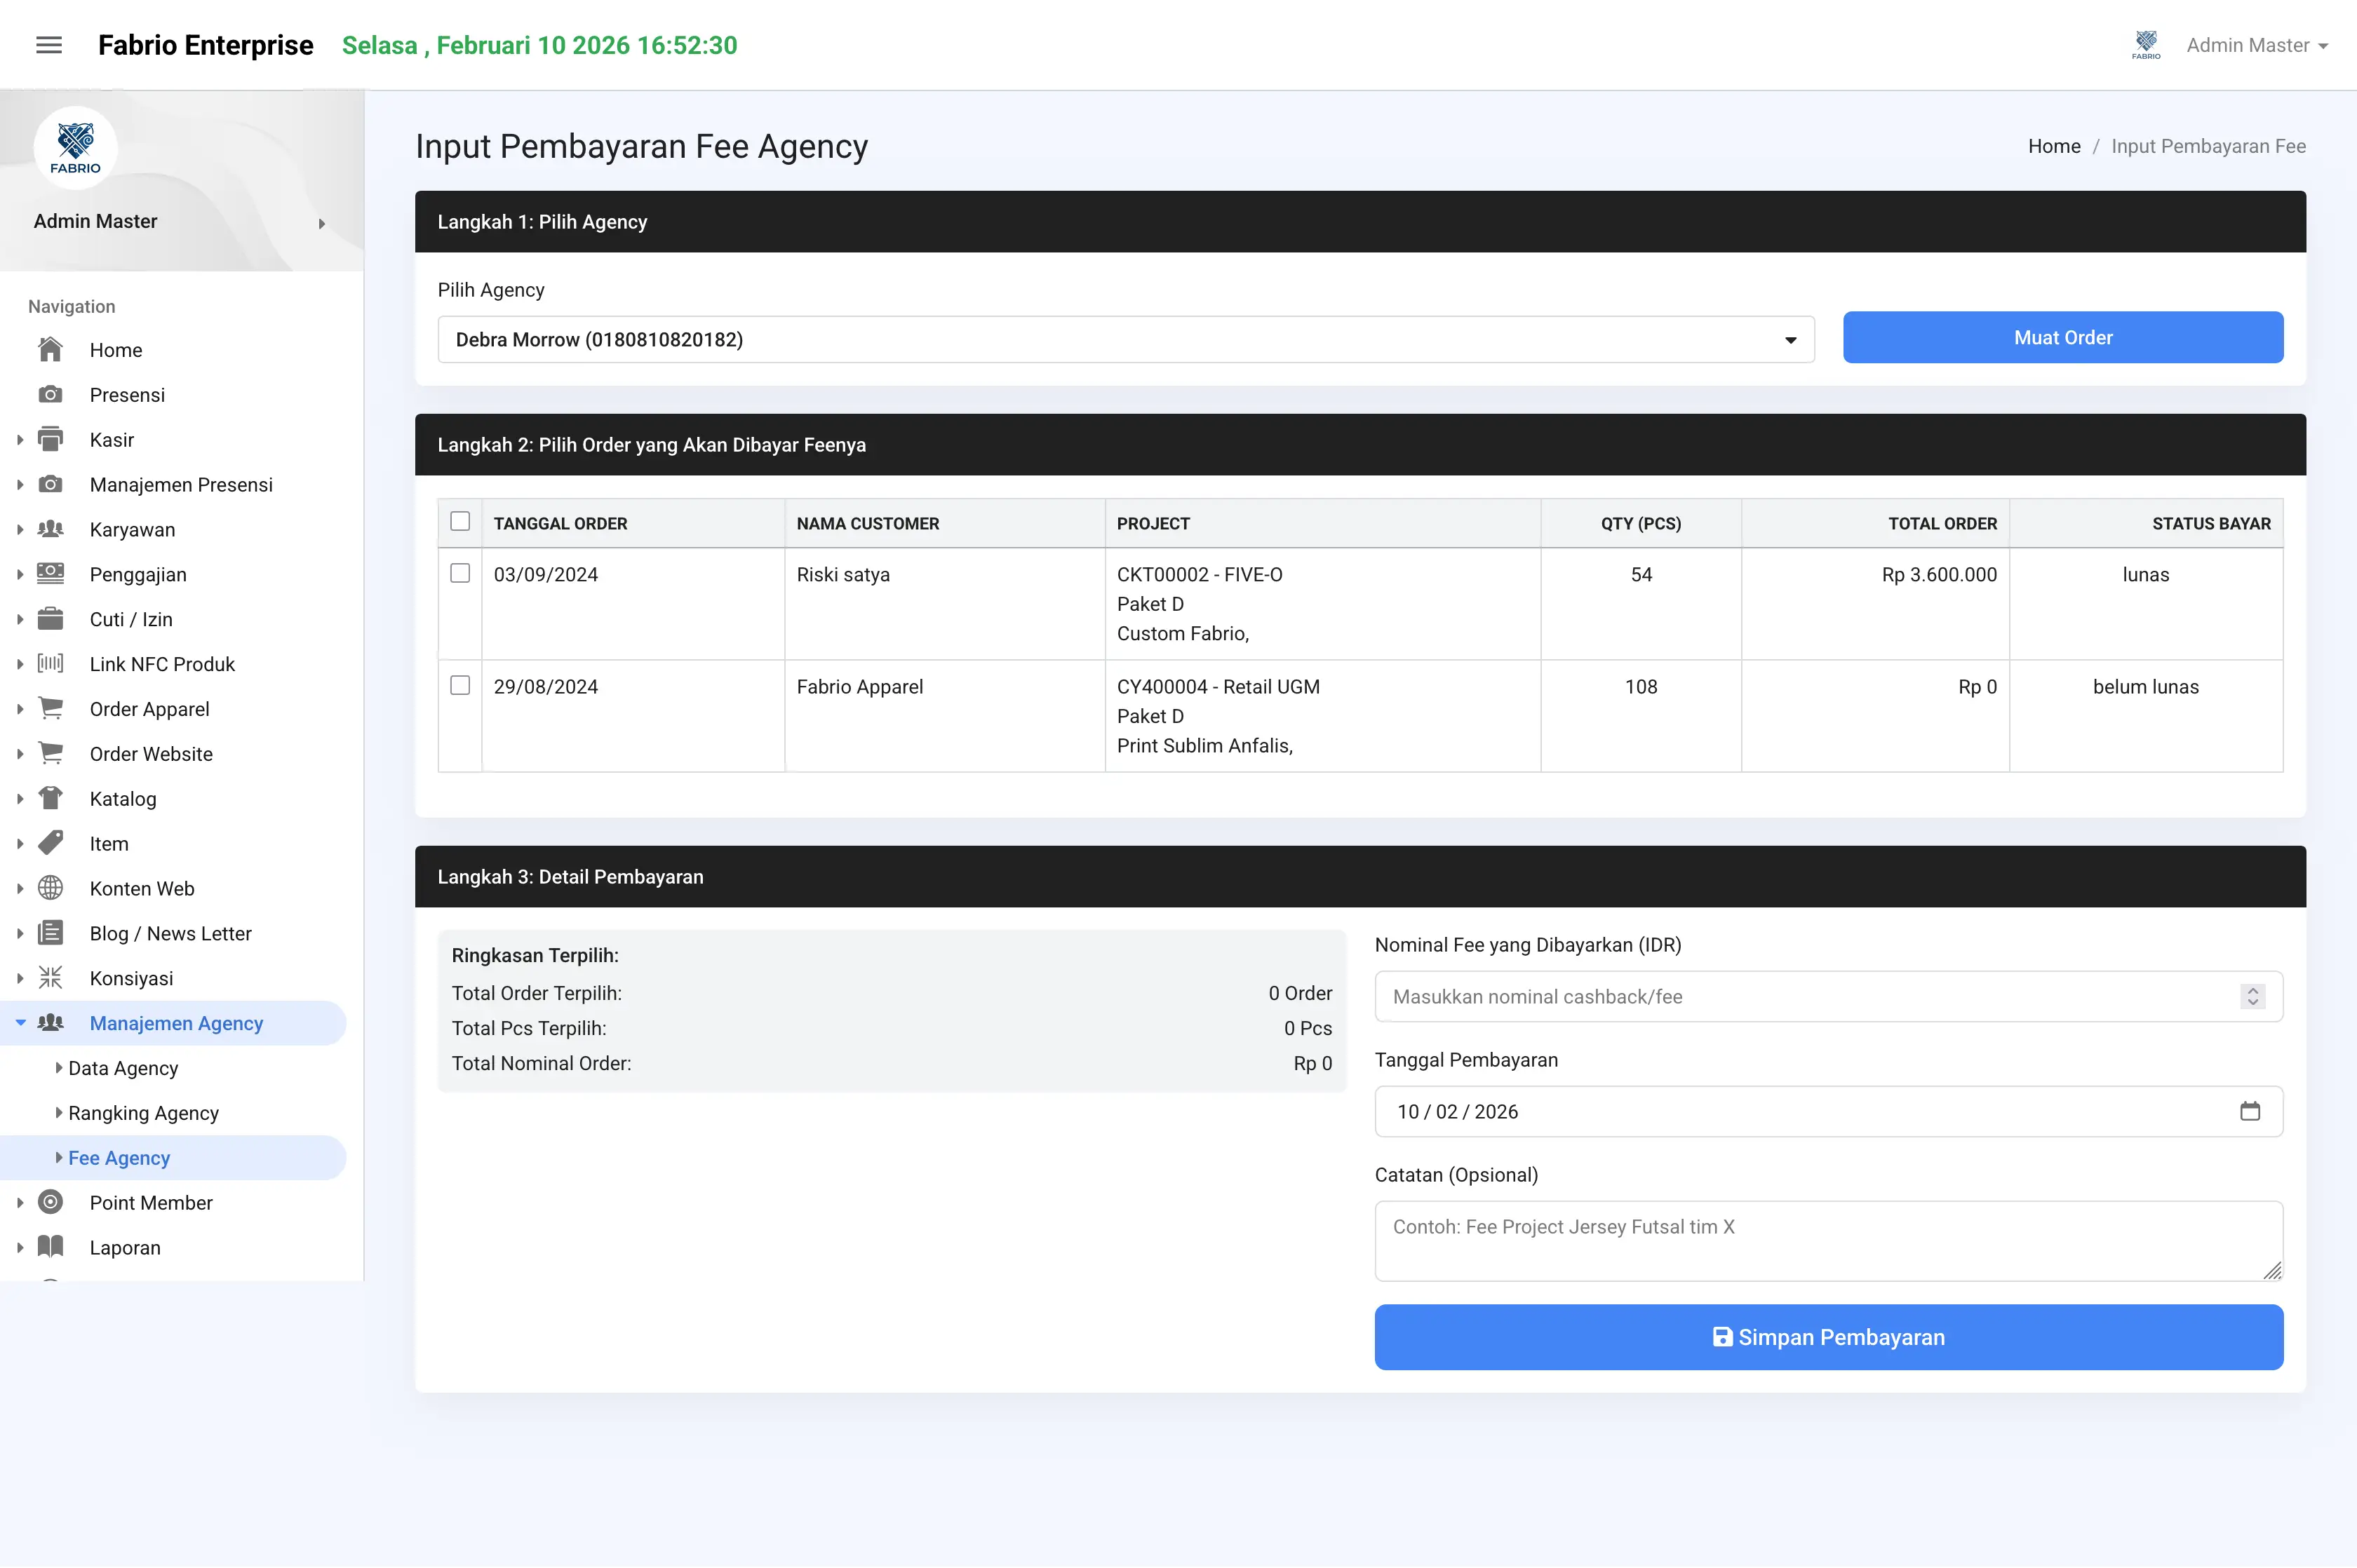This screenshot has height=1568, width=2357.
Task: Click the Point Member target icon
Action: click(50, 1202)
